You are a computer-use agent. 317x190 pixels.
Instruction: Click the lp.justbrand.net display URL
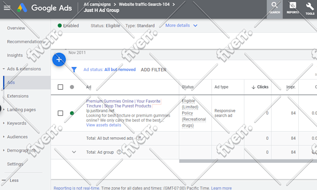100,111
